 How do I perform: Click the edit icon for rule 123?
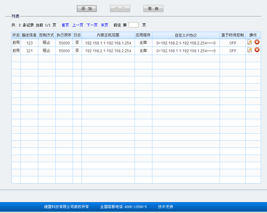(250, 42)
